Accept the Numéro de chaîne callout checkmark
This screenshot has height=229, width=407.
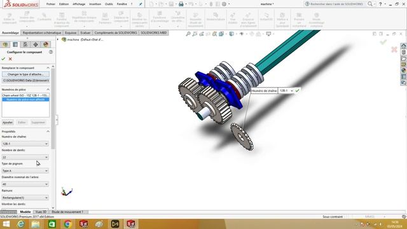click(298, 90)
